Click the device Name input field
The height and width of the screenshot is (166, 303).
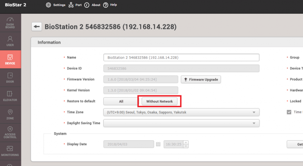(181, 57)
